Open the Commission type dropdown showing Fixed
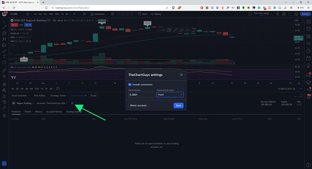 (170, 95)
